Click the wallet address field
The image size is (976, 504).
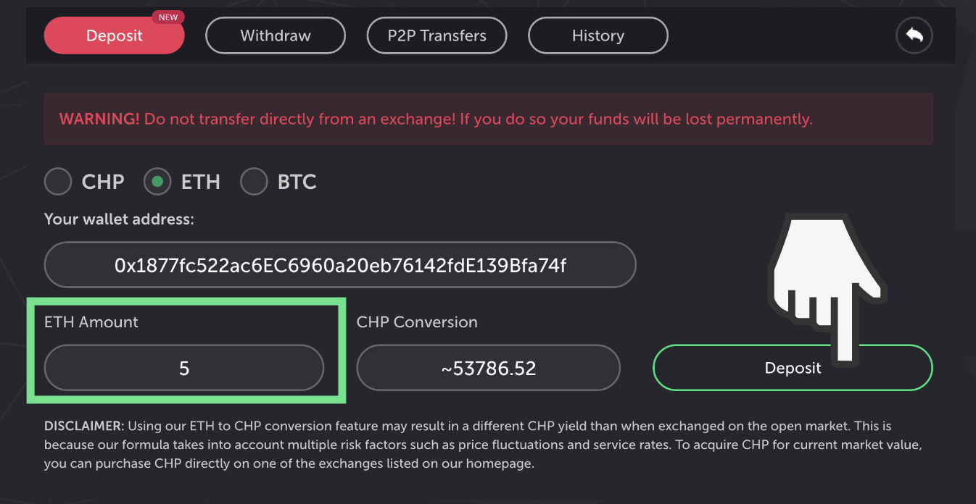coord(340,266)
